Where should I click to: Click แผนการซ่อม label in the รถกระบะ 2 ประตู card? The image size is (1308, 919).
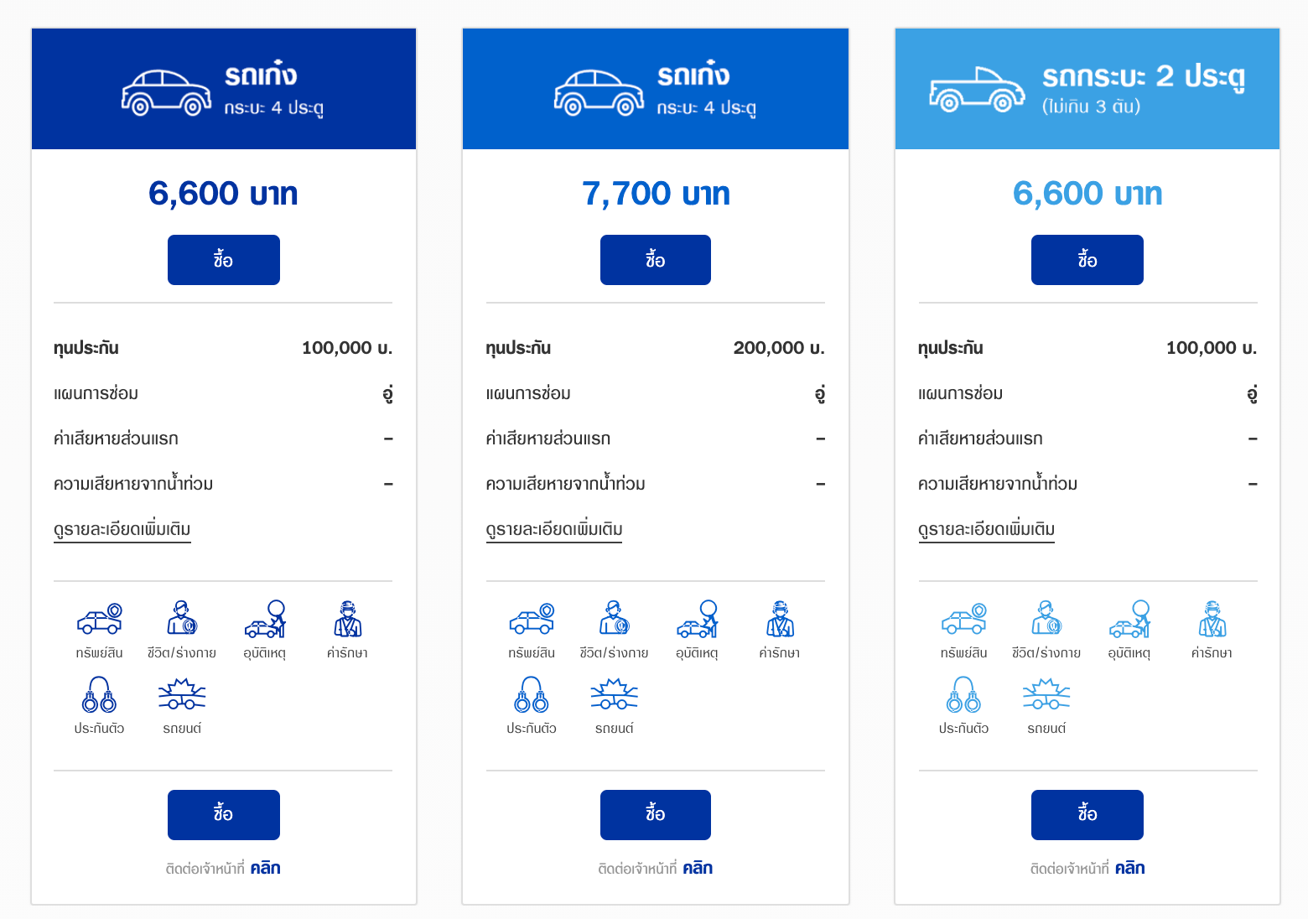pyautogui.click(x=961, y=393)
